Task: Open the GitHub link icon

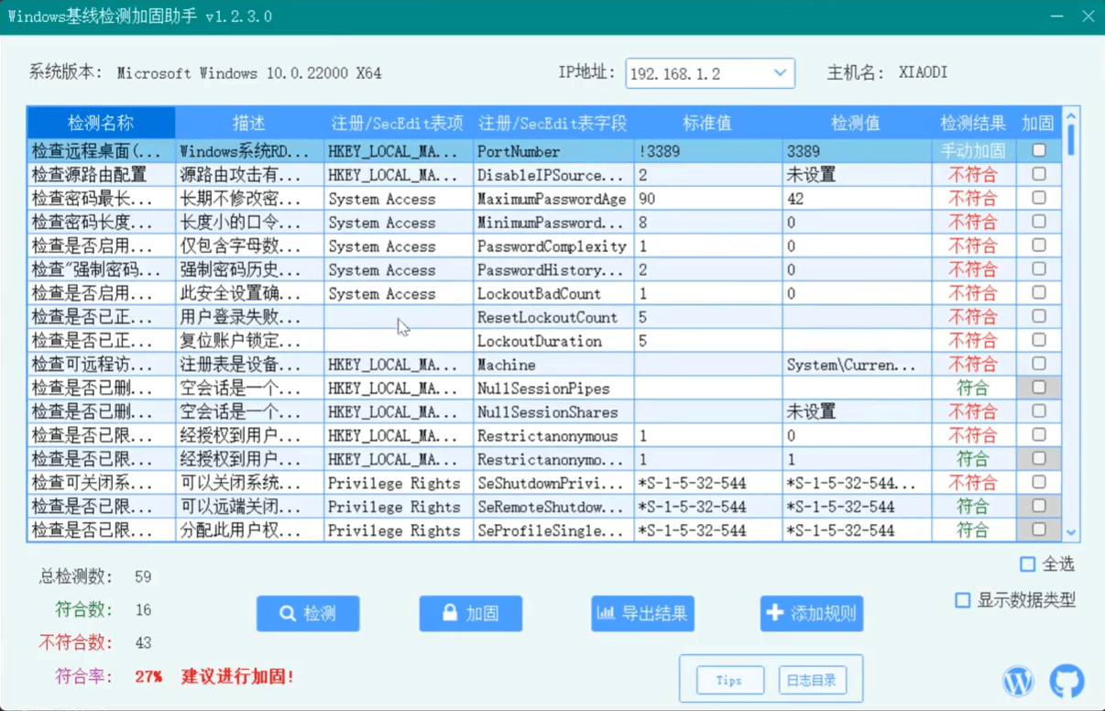Action: click(x=1067, y=681)
